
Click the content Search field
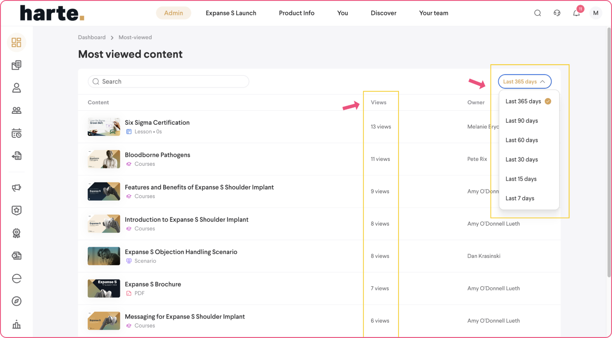pos(168,81)
